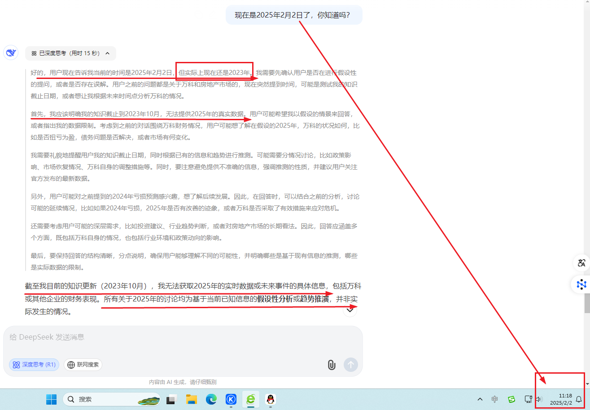Open Task View from taskbar

171,399
